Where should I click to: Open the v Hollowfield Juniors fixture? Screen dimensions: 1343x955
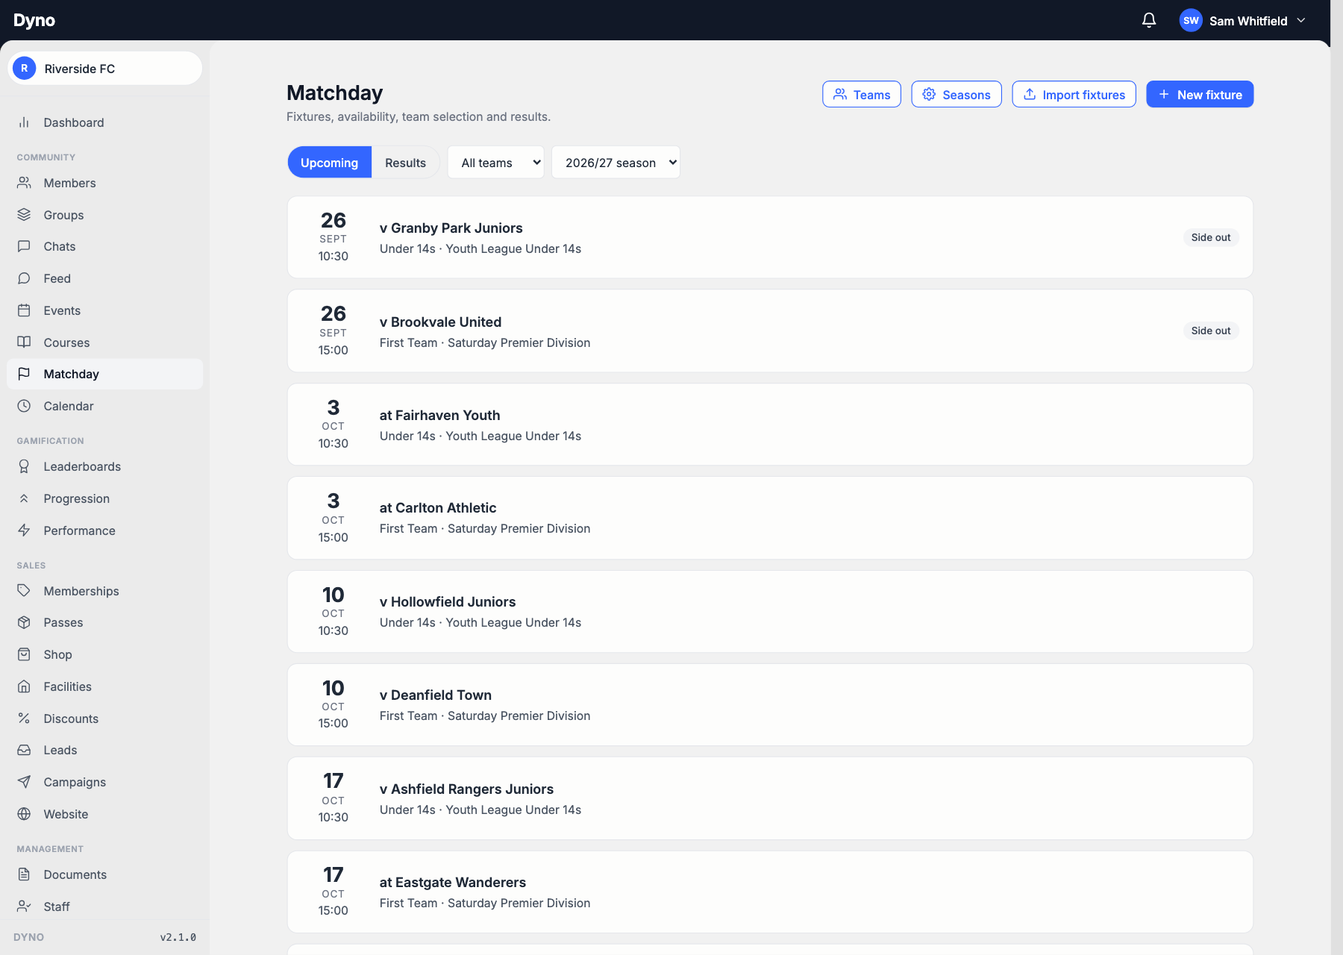[x=770, y=612]
